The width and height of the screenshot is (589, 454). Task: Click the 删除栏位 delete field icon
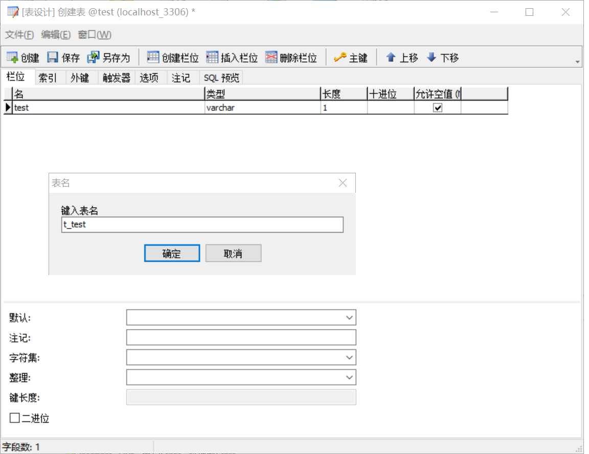point(271,57)
